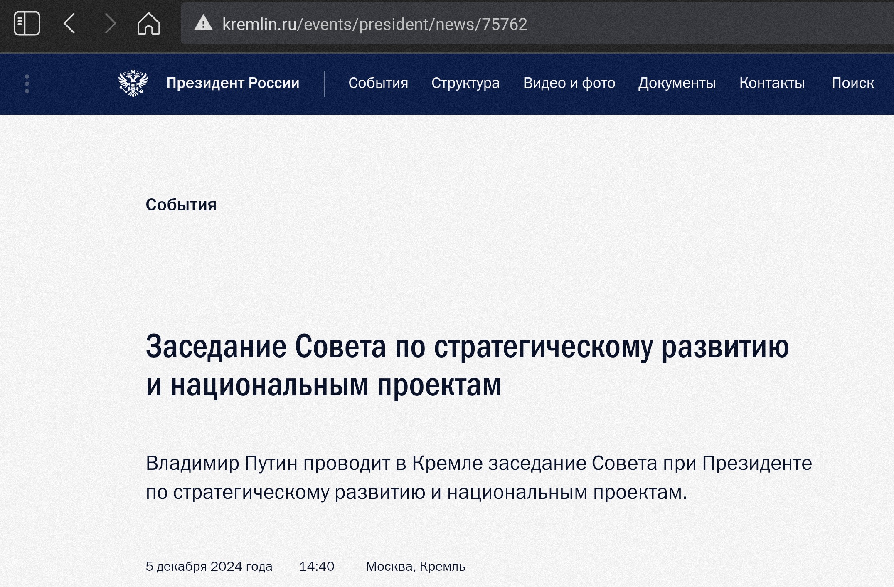Click the location Москва, Кремль

click(416, 566)
